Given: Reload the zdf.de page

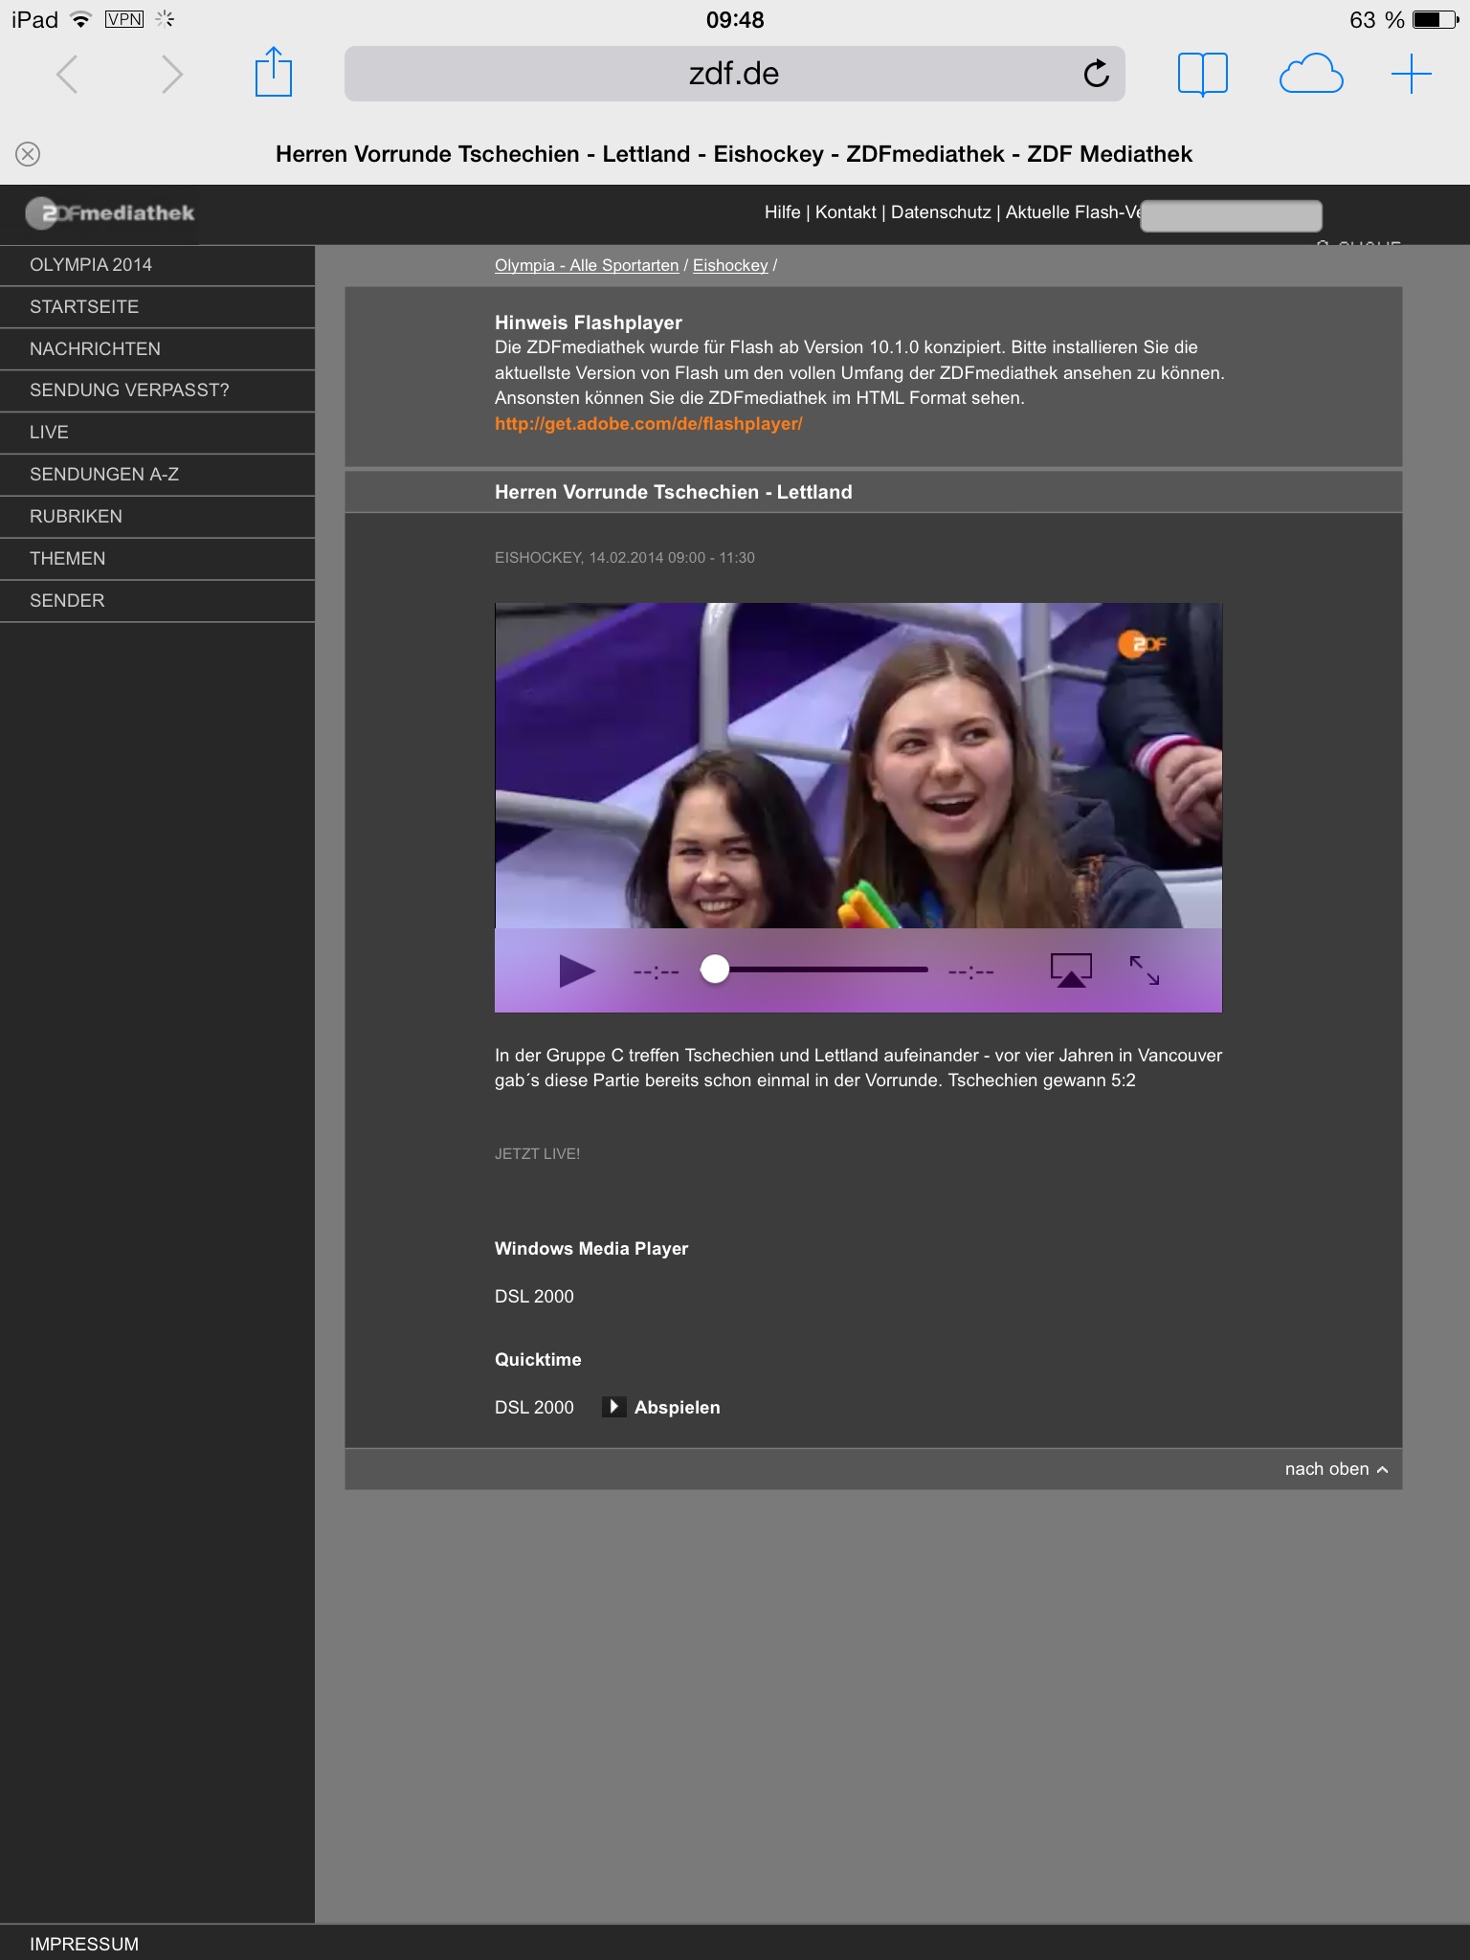Looking at the screenshot, I should pos(1096,73).
